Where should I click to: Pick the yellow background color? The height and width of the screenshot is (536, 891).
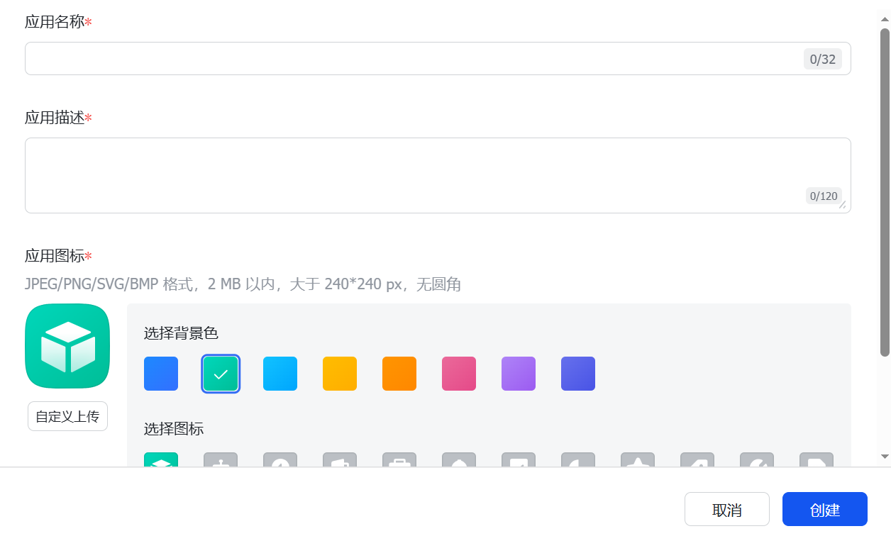click(340, 374)
